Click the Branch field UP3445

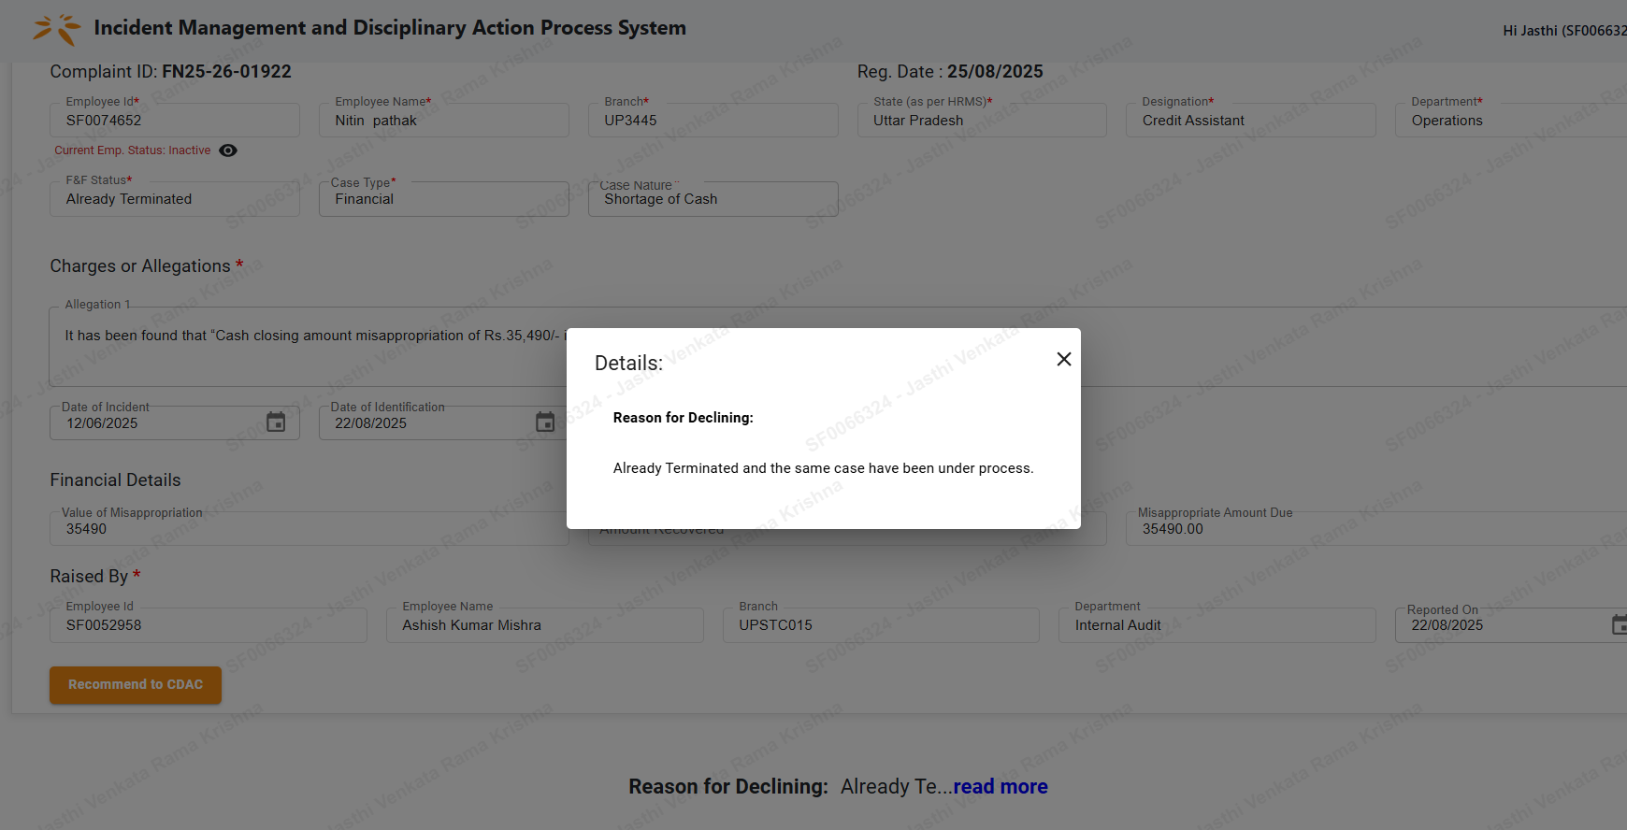pos(713,121)
